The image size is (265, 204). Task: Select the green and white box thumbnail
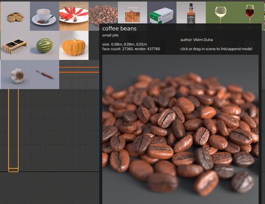coord(162,13)
